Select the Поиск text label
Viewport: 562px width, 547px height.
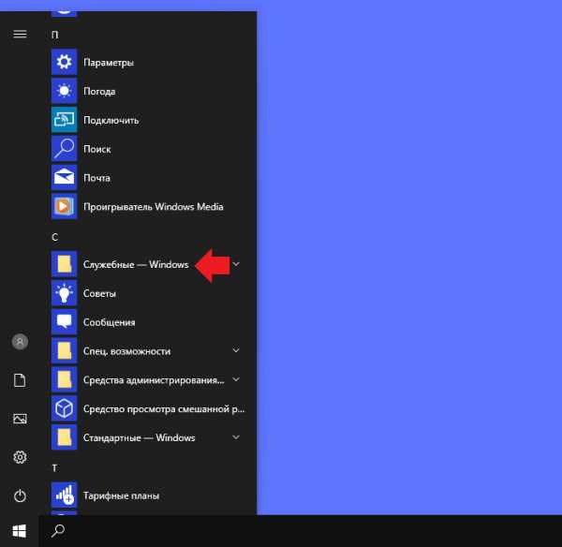click(96, 149)
